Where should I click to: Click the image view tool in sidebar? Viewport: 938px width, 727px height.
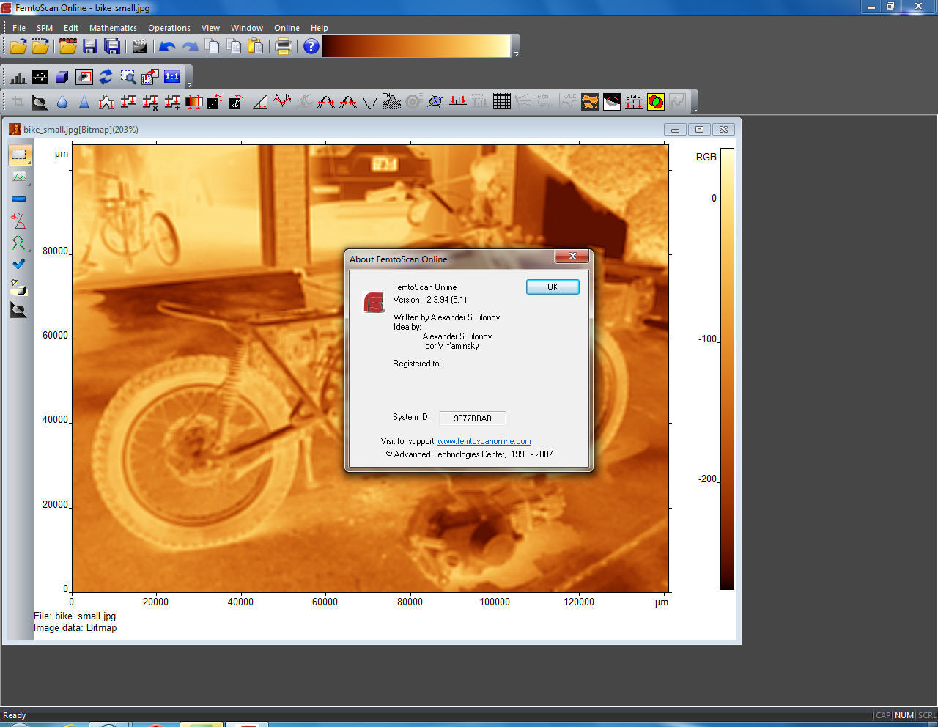pos(19,177)
